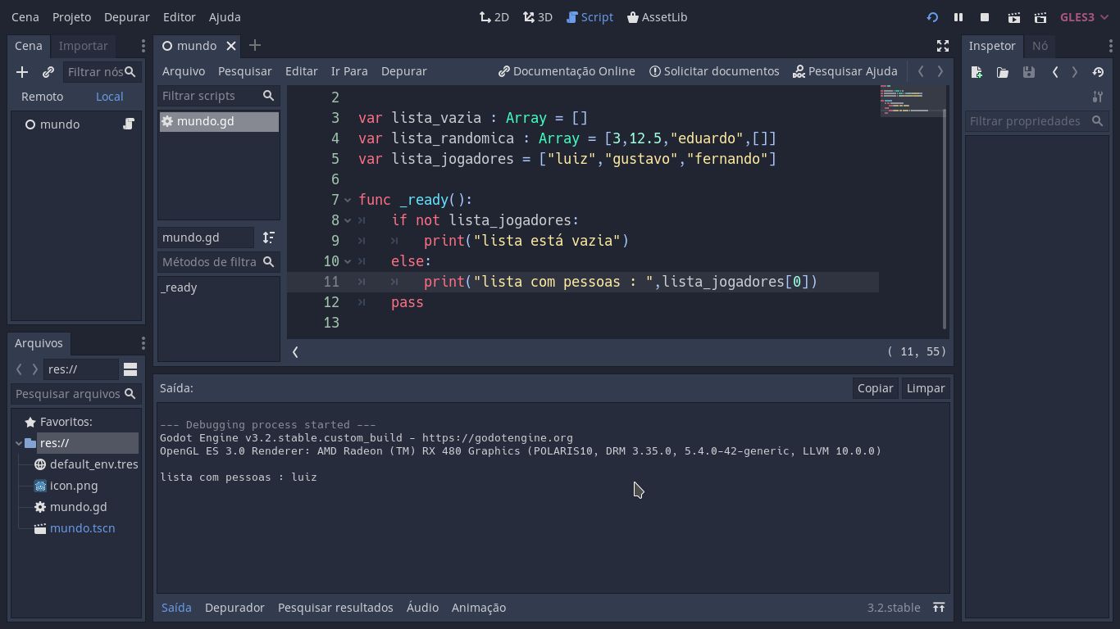Select mundo.tscn in file system

82,528
